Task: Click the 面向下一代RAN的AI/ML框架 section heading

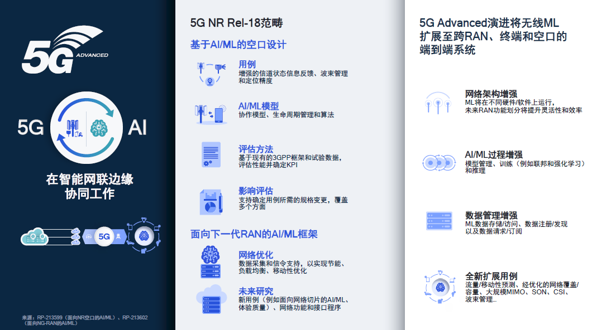Action: (254, 234)
